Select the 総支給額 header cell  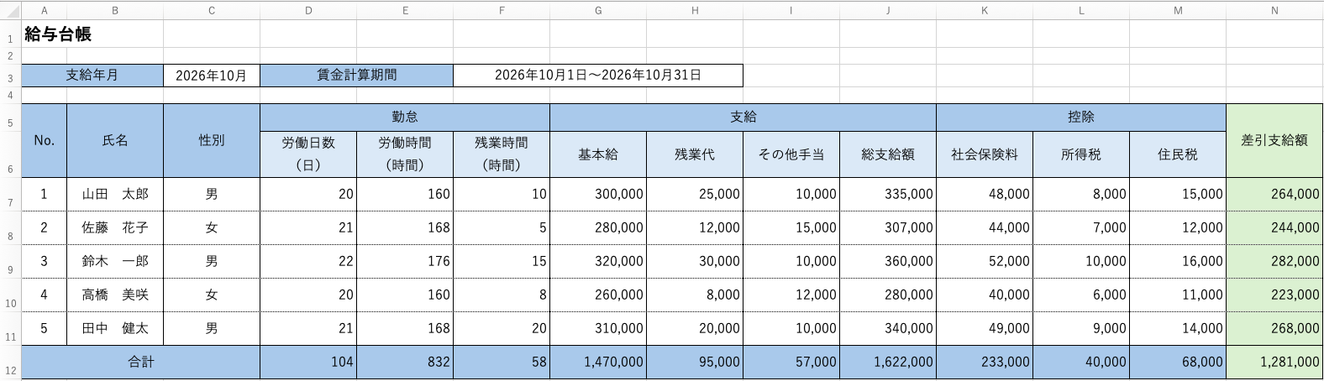888,154
